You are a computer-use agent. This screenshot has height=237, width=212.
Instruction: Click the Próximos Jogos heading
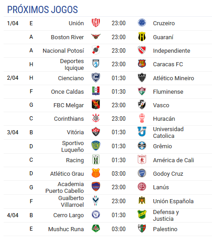(42, 9)
